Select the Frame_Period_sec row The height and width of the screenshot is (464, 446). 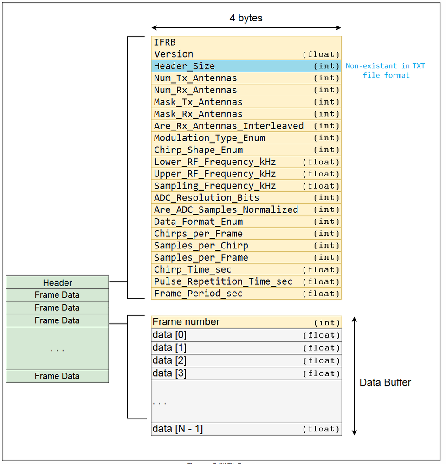(x=246, y=293)
